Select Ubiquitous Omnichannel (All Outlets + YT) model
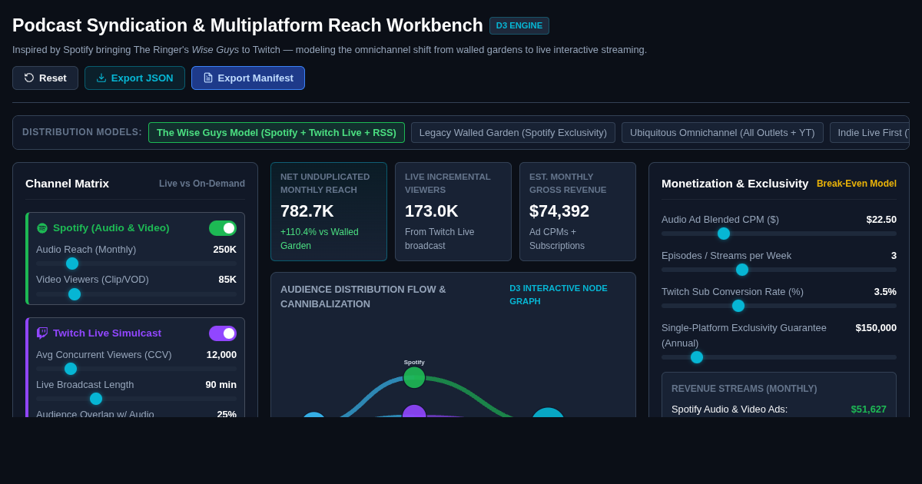This screenshot has width=922, height=484. pyautogui.click(x=722, y=132)
